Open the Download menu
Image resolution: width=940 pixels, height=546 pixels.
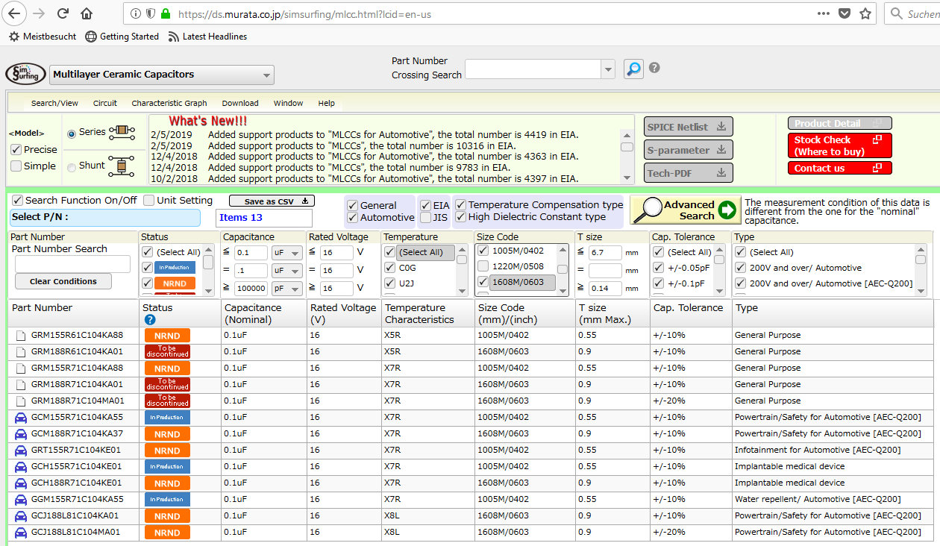(240, 103)
